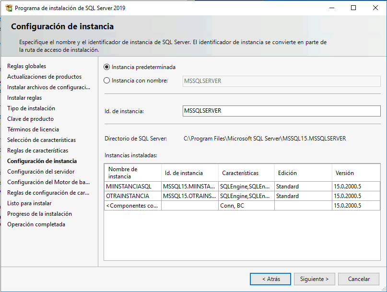The image size is (387, 292).
Task: Click the SQL Server setup title bar icon
Action: [9, 8]
